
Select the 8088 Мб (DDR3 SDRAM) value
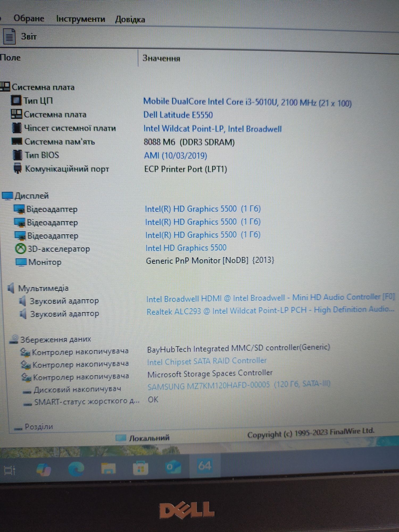[189, 142]
